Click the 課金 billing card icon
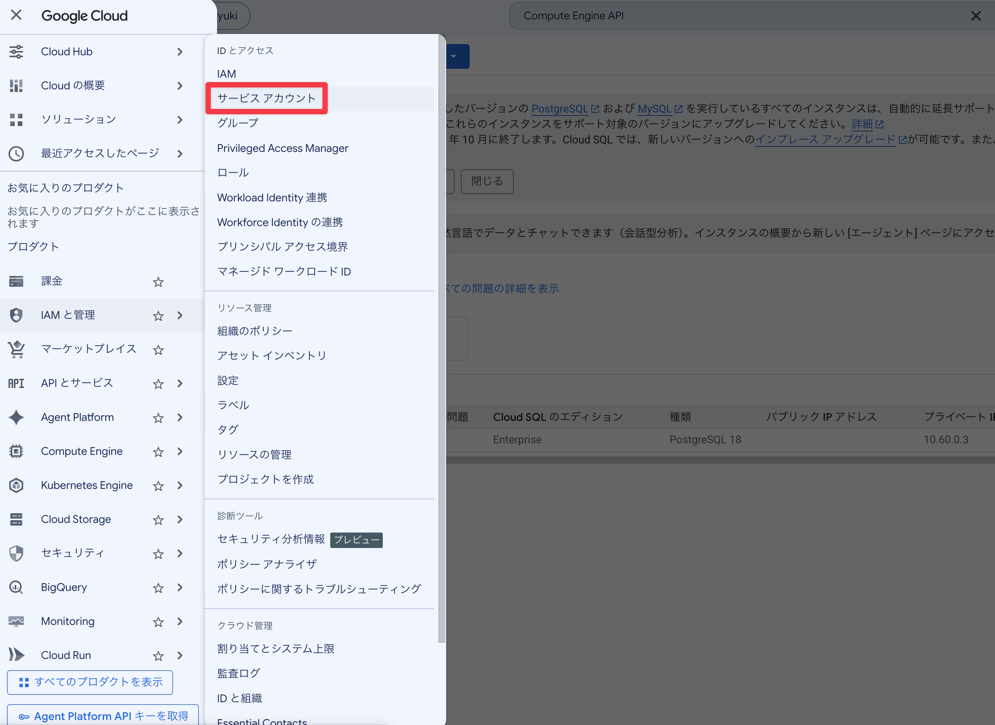The width and height of the screenshot is (995, 725). [x=16, y=281]
